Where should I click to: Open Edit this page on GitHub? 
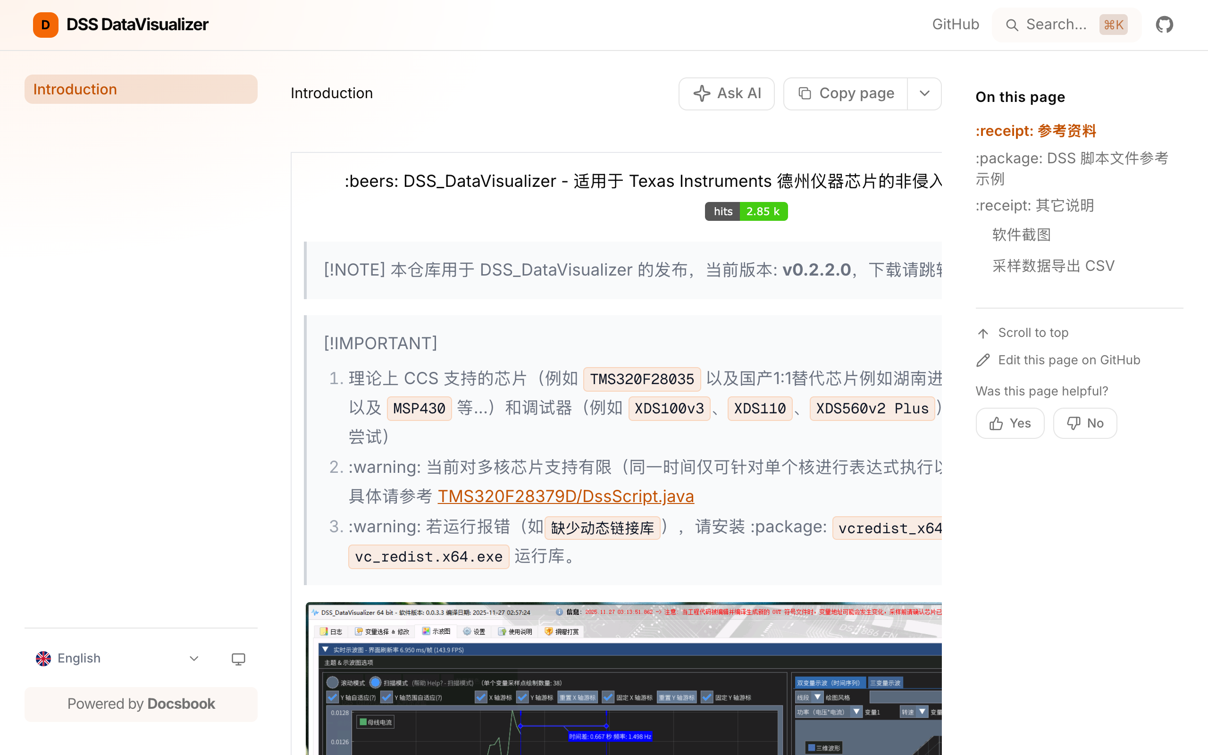pyautogui.click(x=1058, y=360)
